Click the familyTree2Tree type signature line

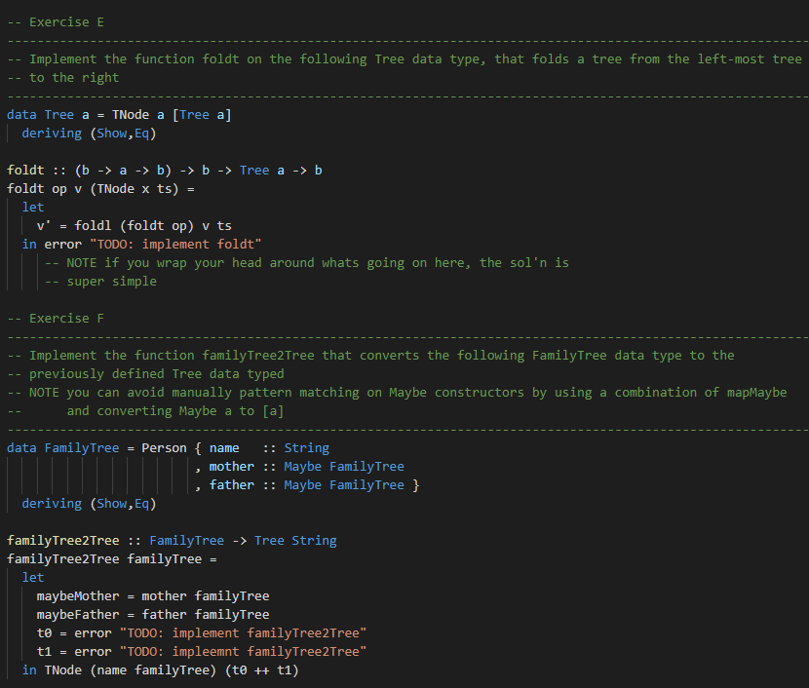171,540
